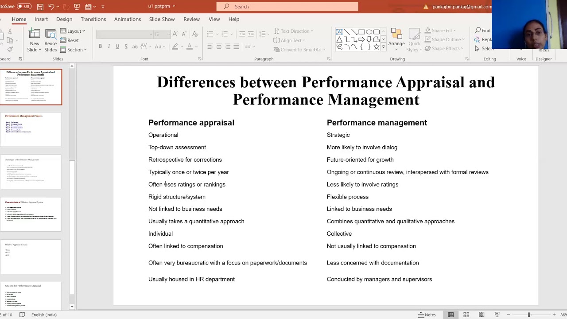
Task: Clear all formatting icon
Action: [x=195, y=34]
